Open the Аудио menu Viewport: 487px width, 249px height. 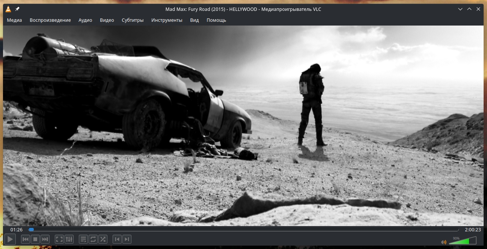point(85,20)
